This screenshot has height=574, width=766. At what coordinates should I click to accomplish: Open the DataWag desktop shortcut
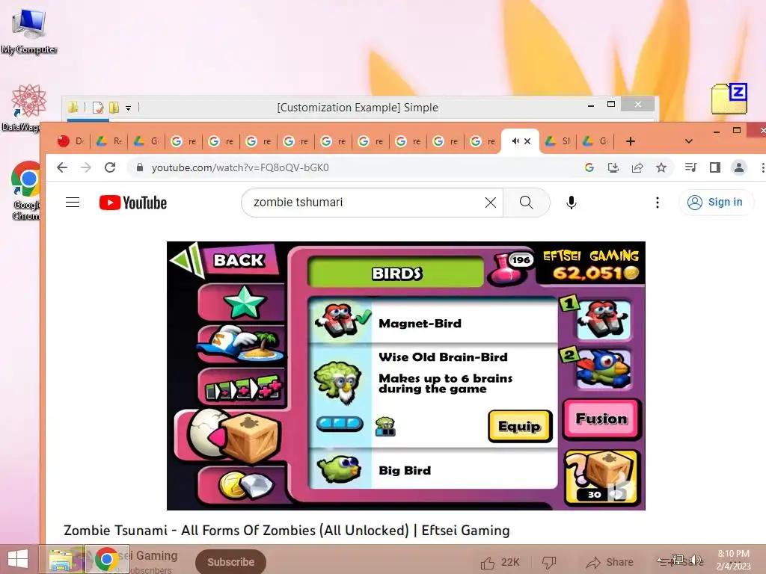[x=20, y=108]
